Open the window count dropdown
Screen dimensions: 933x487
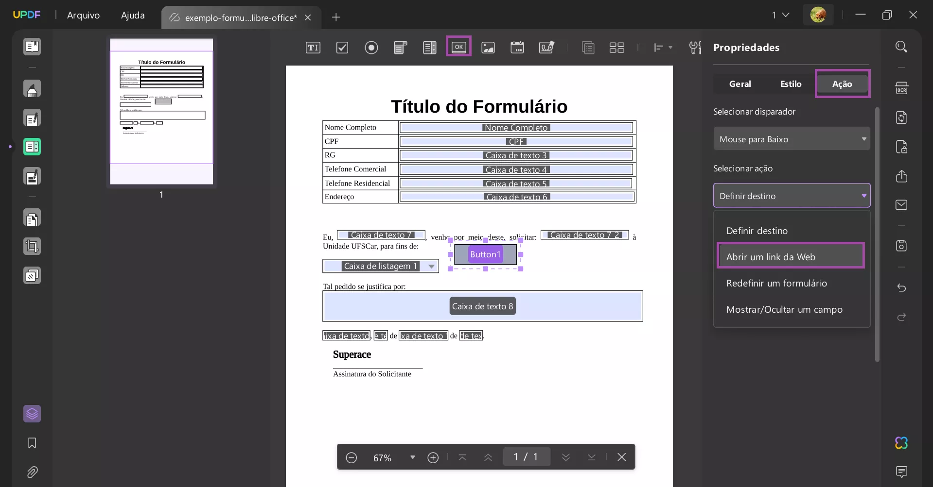pyautogui.click(x=780, y=15)
